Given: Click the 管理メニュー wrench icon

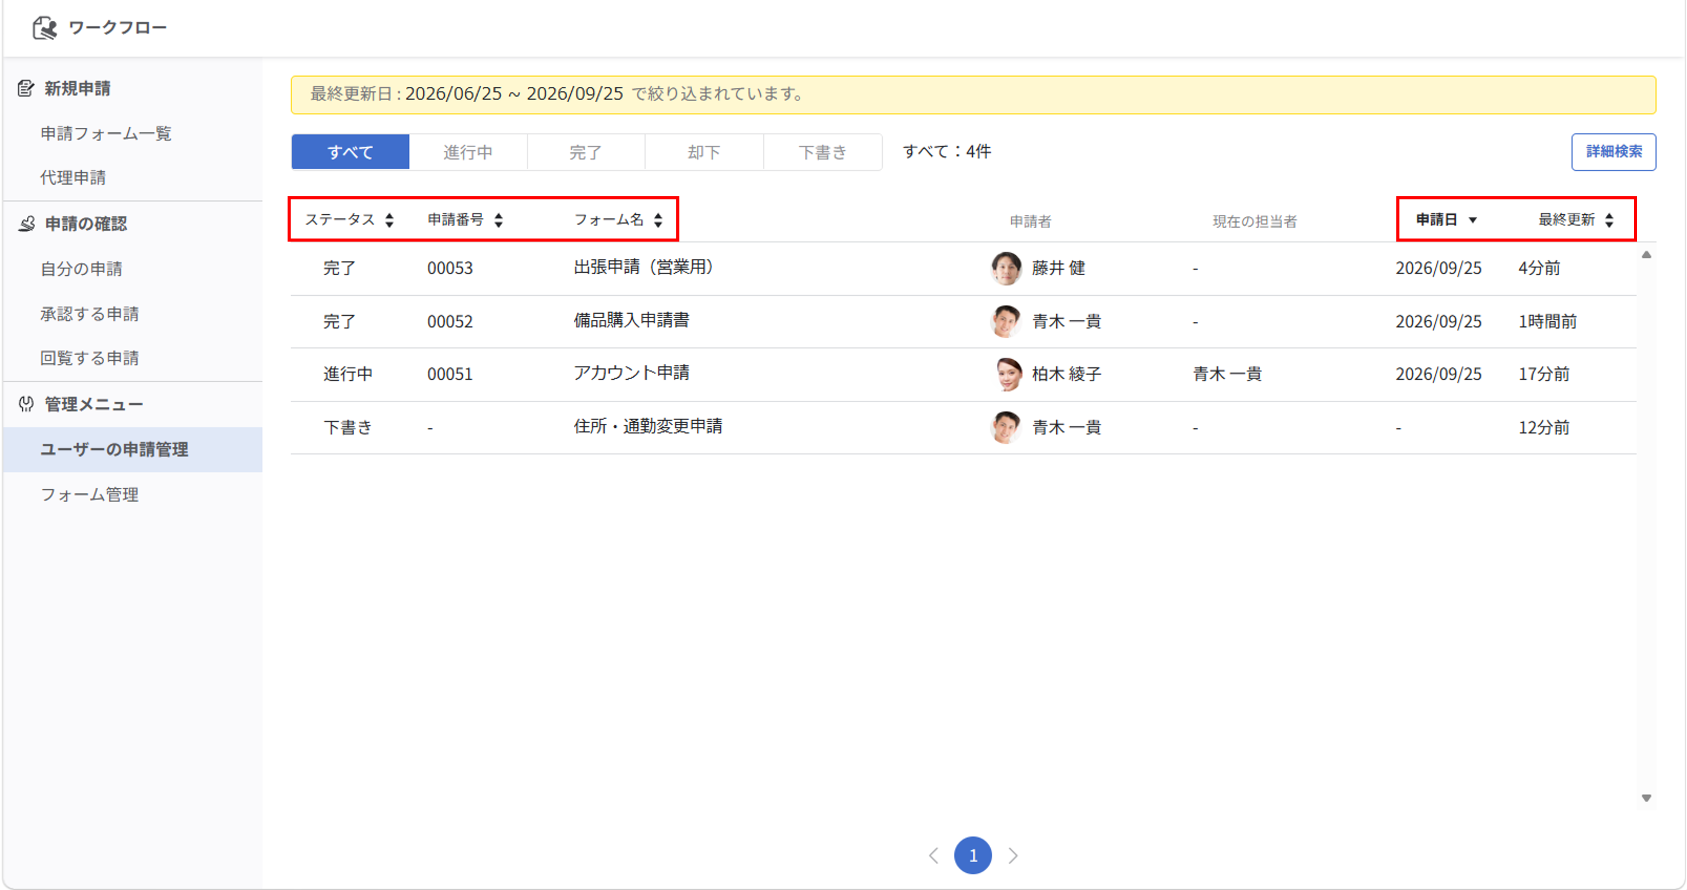Looking at the screenshot, I should tap(26, 404).
